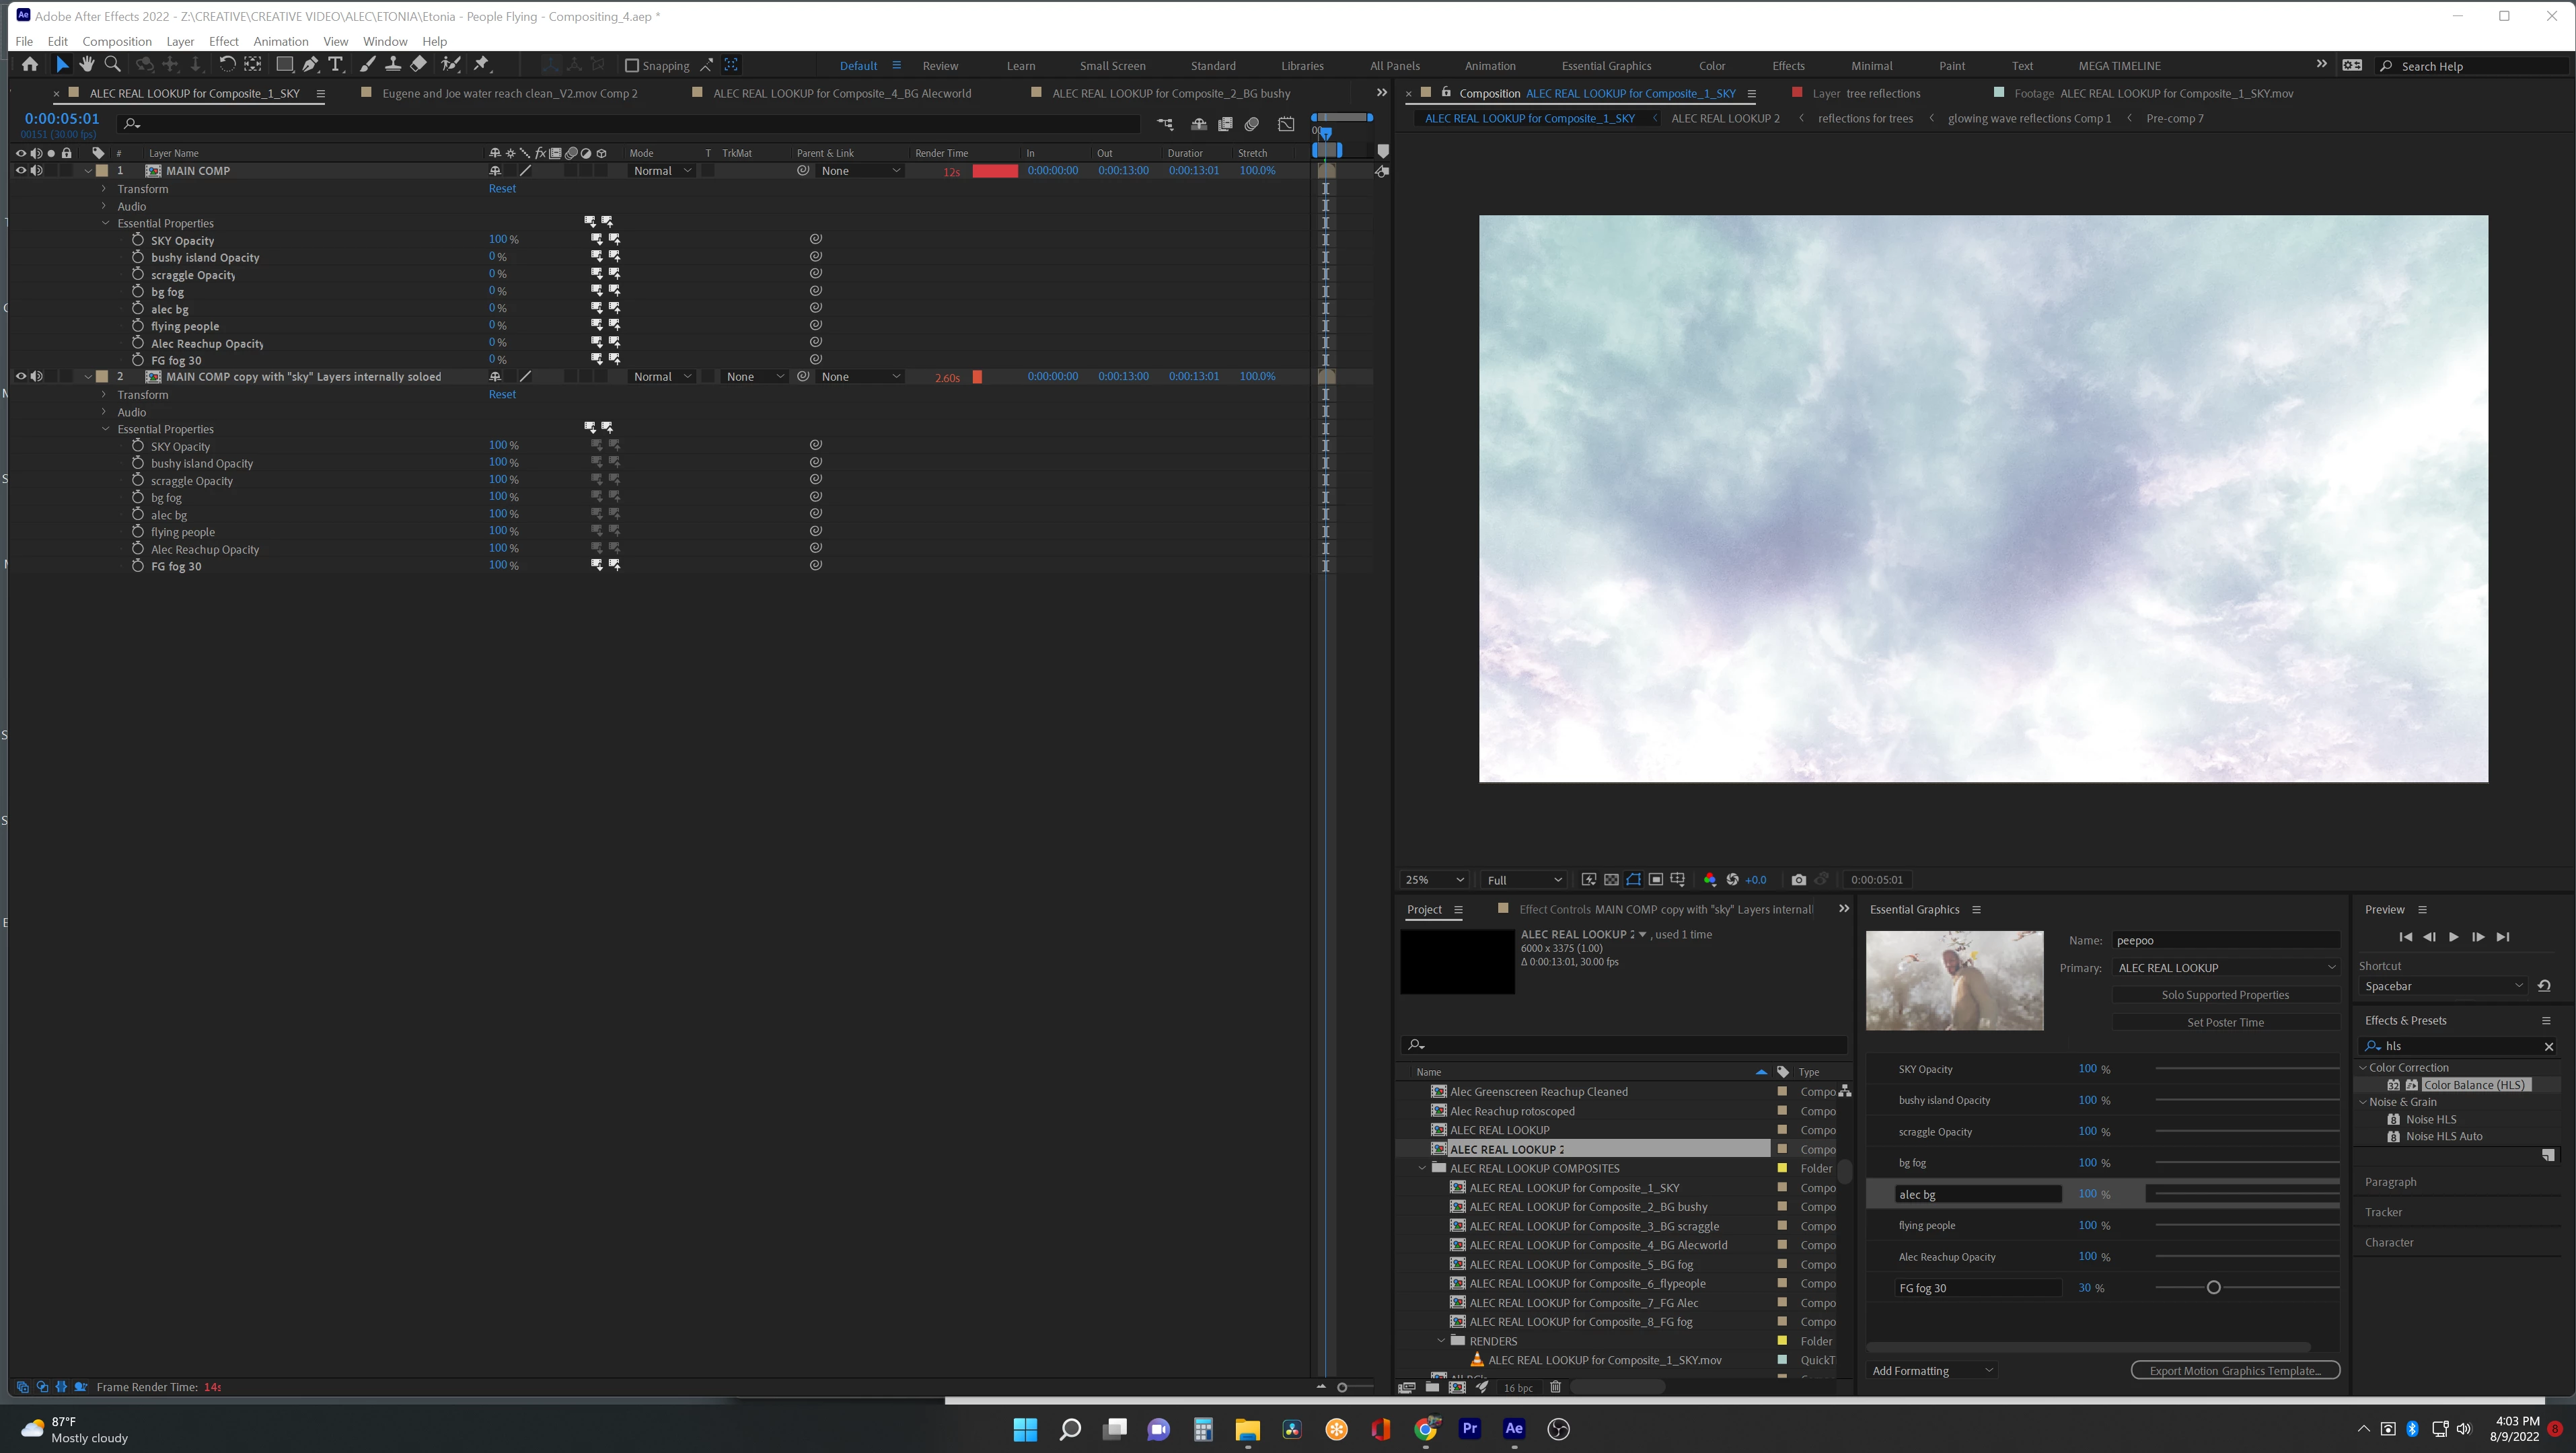The image size is (2576, 1453).
Task: Collapse ALEC REAL LOOKUP COMPOSITES folder
Action: (x=1422, y=1168)
